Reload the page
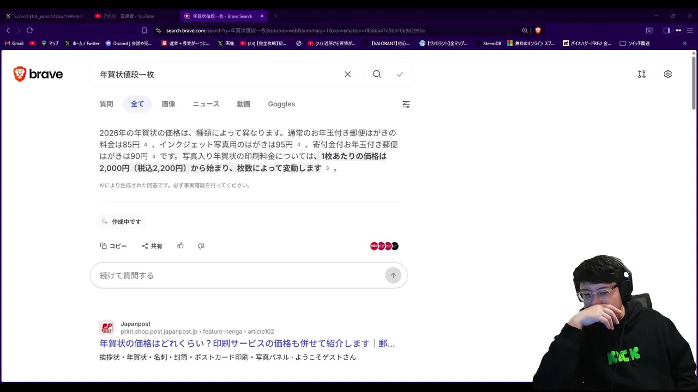 tap(30, 30)
